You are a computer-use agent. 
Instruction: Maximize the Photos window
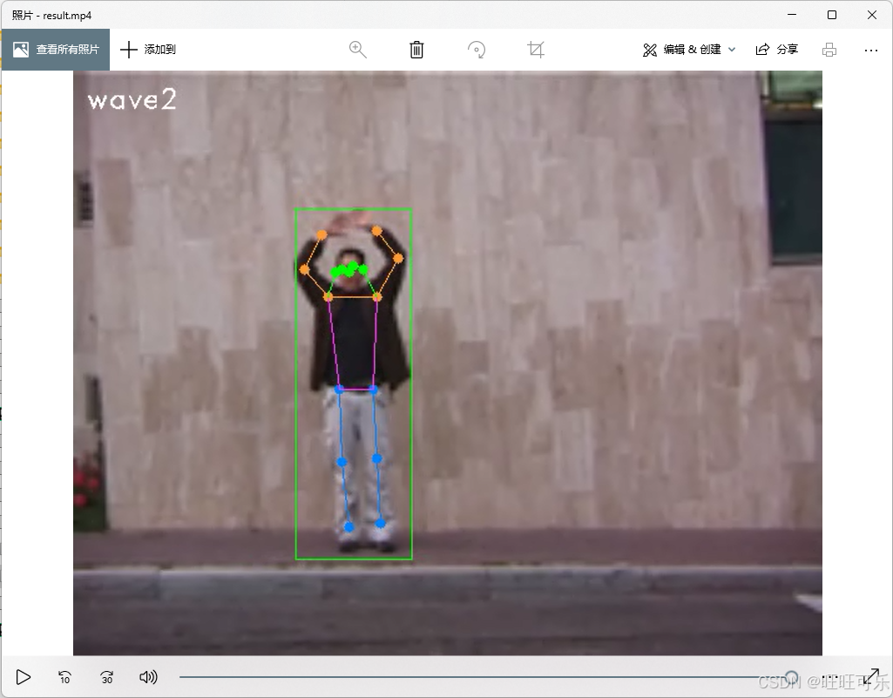(x=831, y=15)
